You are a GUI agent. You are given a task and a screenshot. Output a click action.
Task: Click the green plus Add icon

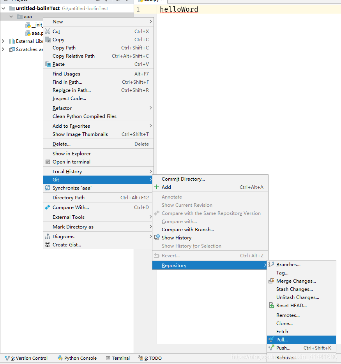pyautogui.click(x=157, y=187)
